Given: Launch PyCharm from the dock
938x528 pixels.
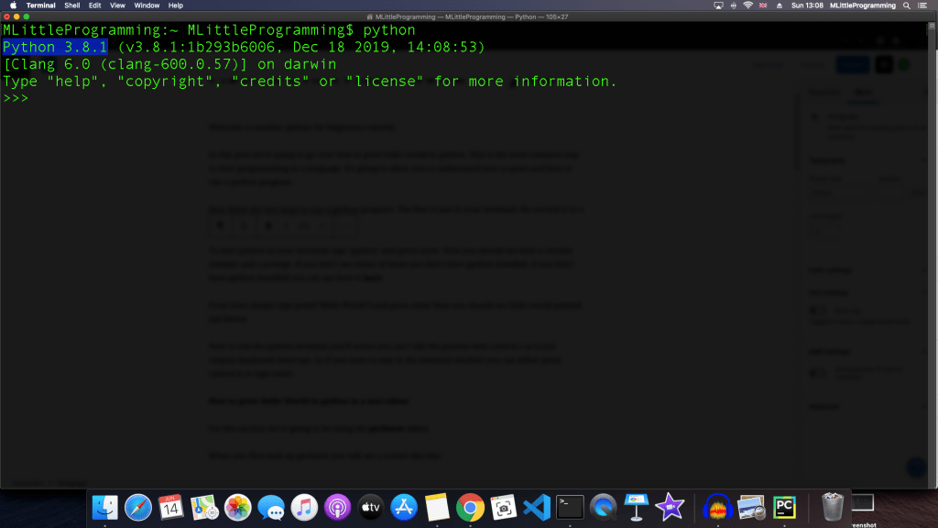Looking at the screenshot, I should point(784,506).
